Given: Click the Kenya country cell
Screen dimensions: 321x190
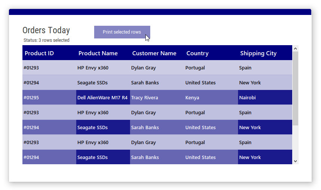Looking at the screenshot, I should [192, 97].
